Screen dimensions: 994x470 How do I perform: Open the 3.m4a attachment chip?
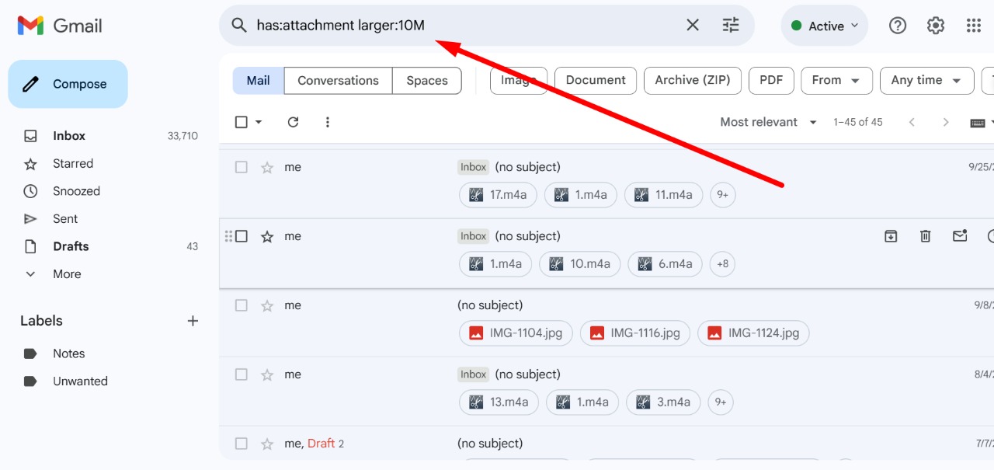click(x=663, y=402)
